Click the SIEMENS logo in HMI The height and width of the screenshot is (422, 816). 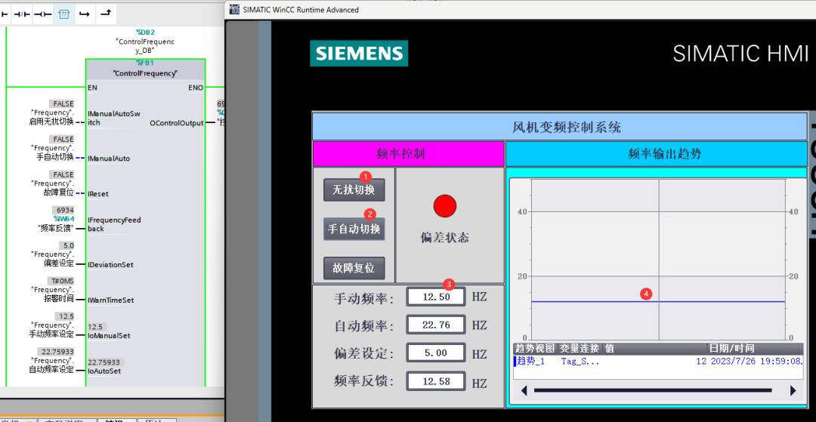(x=359, y=53)
